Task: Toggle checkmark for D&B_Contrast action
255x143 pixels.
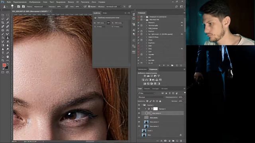Action: (138, 28)
